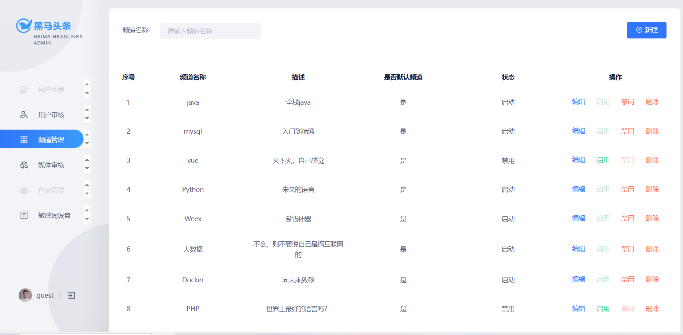Click the description 世界上最好的语言吗?

coord(297,309)
